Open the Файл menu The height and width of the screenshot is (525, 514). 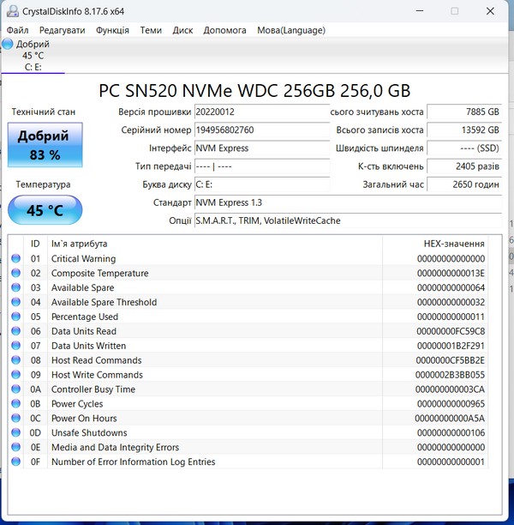[17, 30]
